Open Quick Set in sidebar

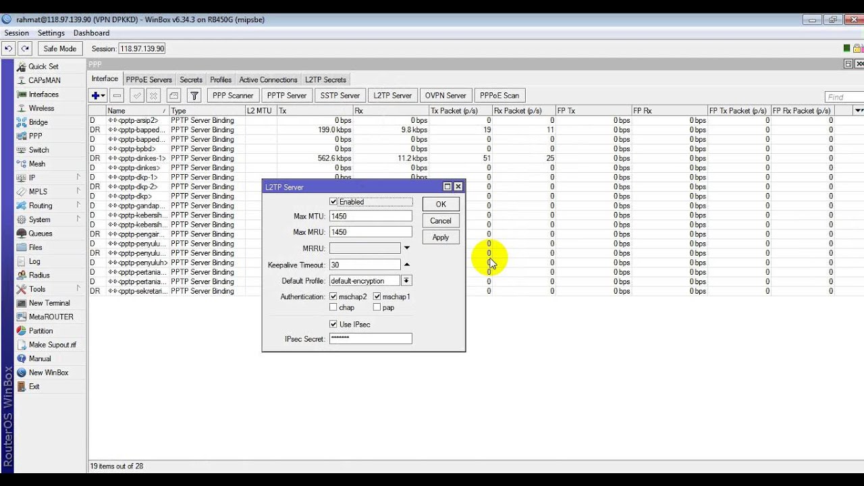(43, 66)
